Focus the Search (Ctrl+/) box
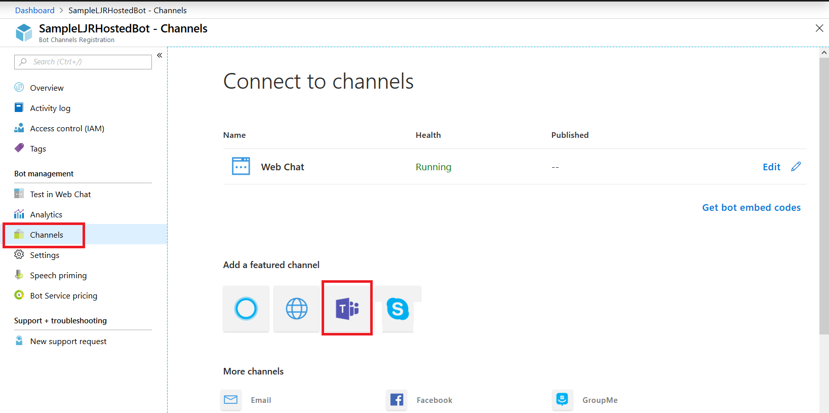This screenshot has height=413, width=829. point(83,62)
